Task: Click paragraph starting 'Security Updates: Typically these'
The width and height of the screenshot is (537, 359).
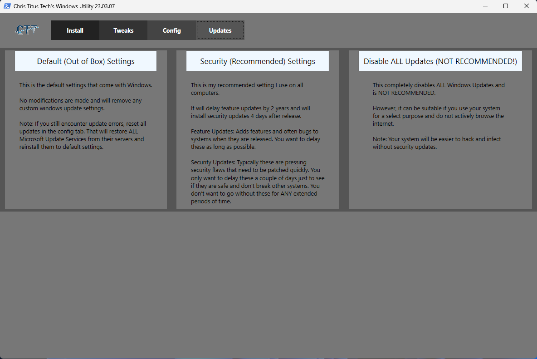Action: coord(258,182)
